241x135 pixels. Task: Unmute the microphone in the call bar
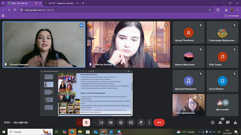(86, 122)
